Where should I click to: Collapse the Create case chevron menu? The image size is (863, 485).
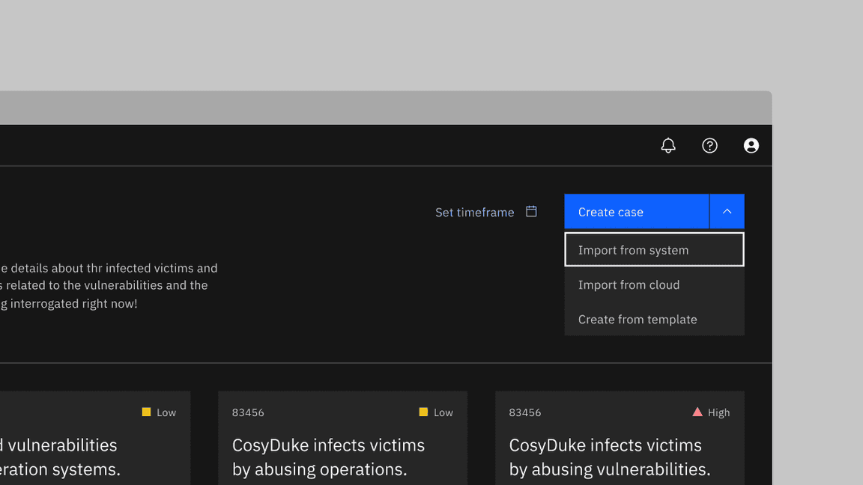coord(727,212)
